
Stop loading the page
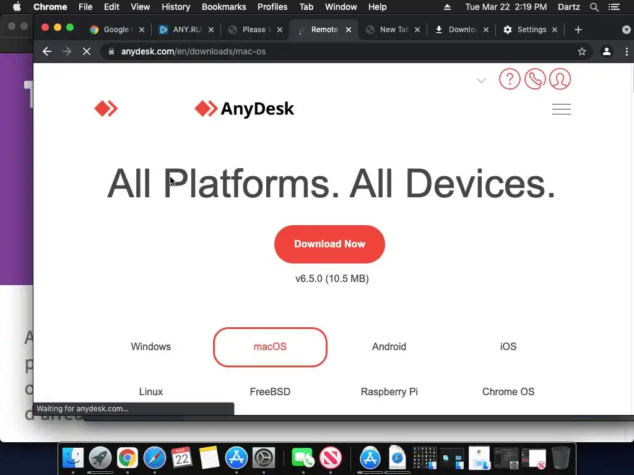click(x=87, y=51)
